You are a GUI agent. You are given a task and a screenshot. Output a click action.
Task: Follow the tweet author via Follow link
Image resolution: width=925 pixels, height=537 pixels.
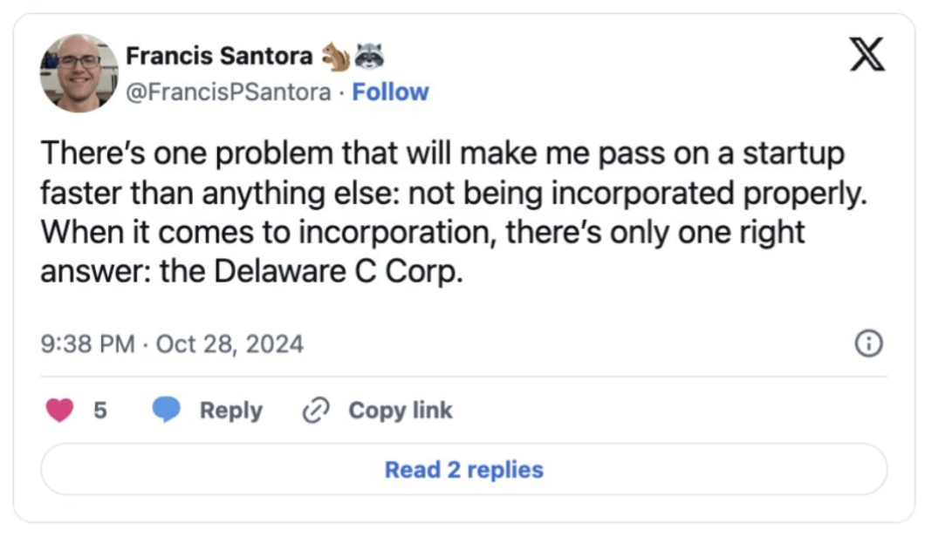pyautogui.click(x=390, y=92)
